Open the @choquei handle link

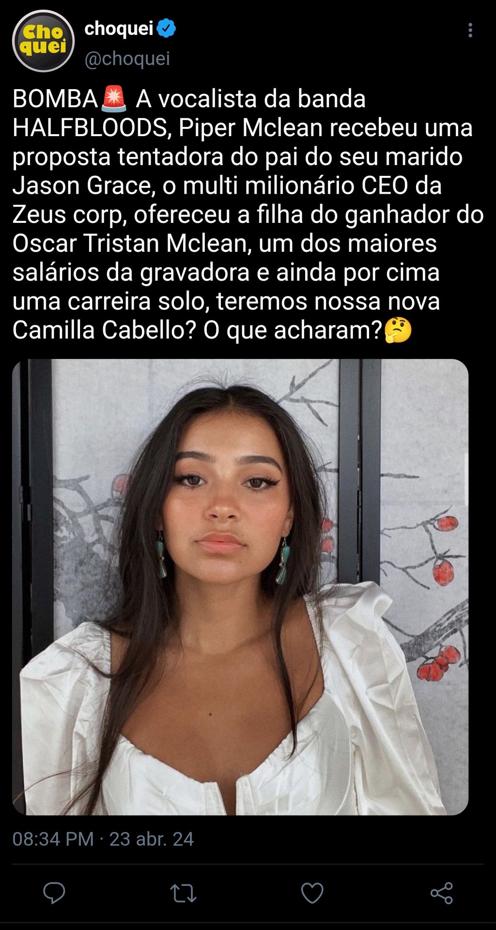coord(127,59)
